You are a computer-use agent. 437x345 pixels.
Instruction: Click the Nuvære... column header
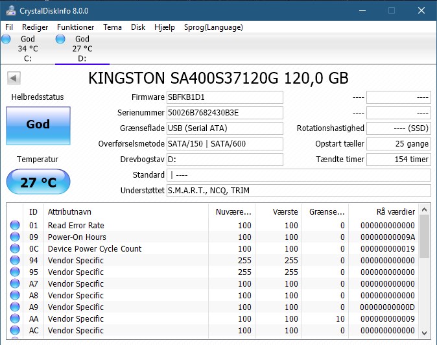tap(231, 212)
